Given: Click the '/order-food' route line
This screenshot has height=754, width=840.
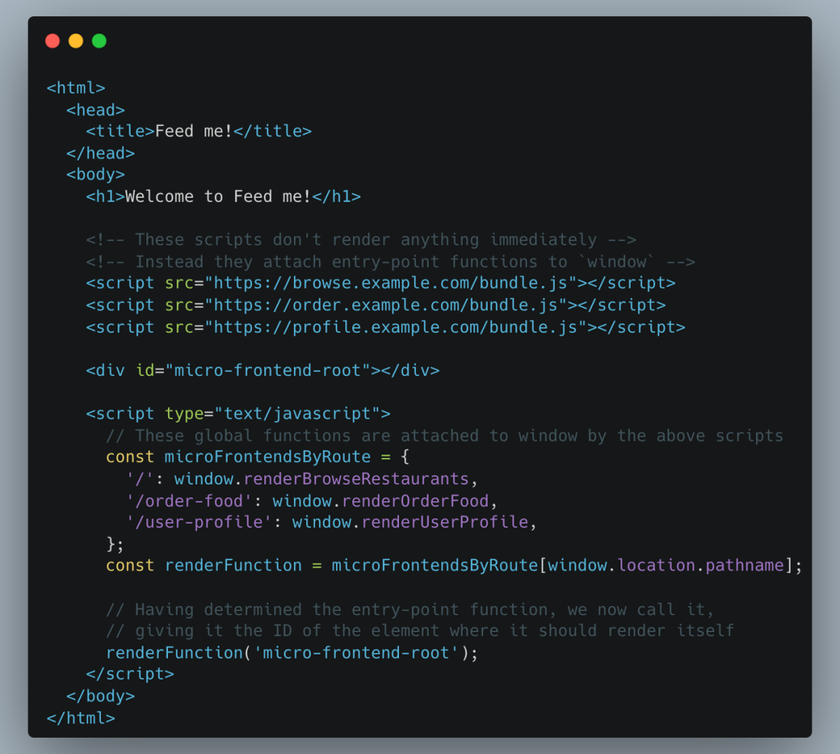Looking at the screenshot, I should [312, 501].
